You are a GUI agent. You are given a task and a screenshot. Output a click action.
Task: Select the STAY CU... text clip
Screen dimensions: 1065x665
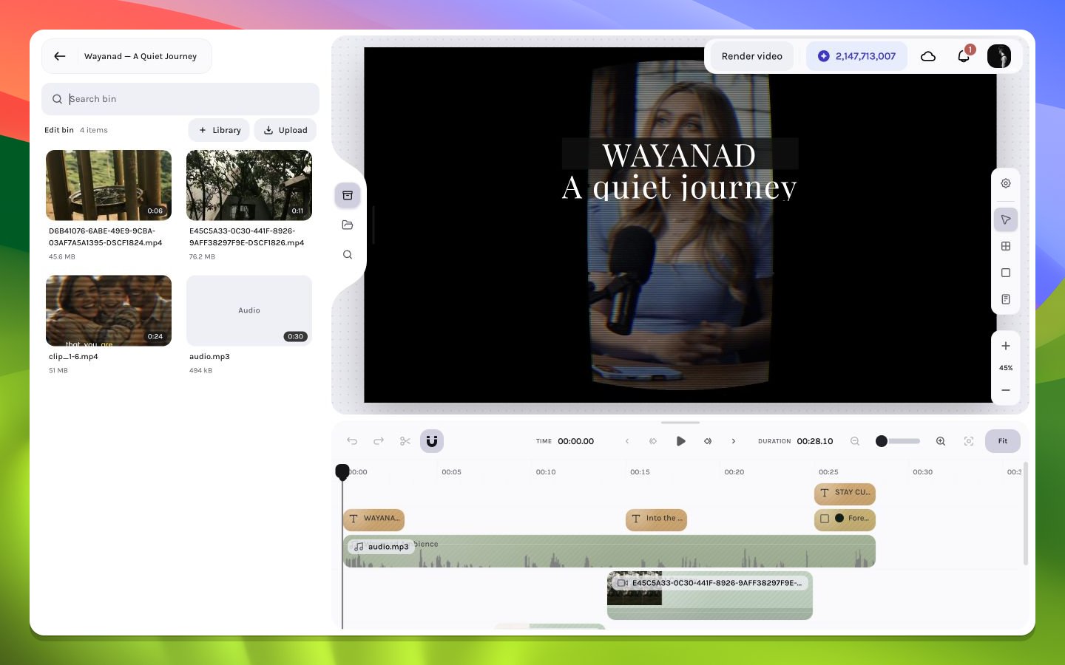[x=845, y=493]
